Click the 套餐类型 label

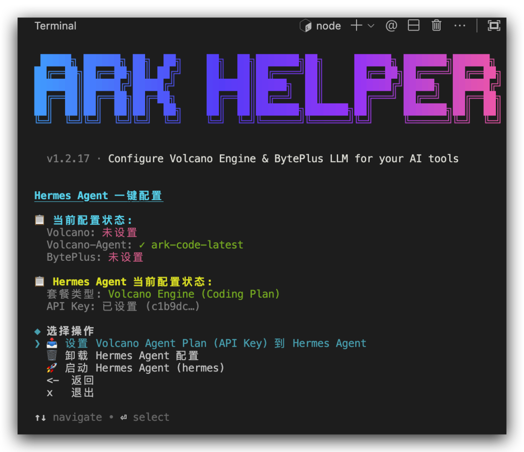74,294
